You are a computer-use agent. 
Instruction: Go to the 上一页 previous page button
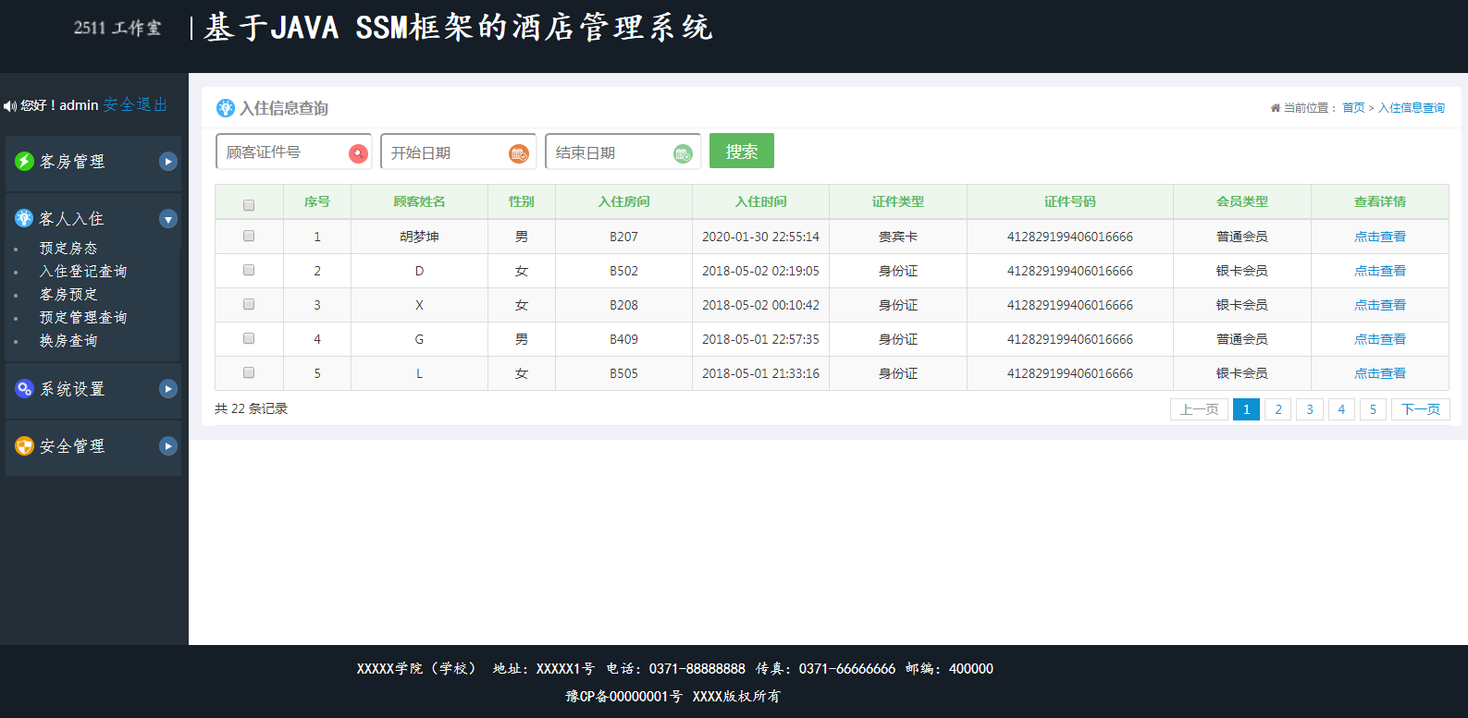pyautogui.click(x=1200, y=409)
